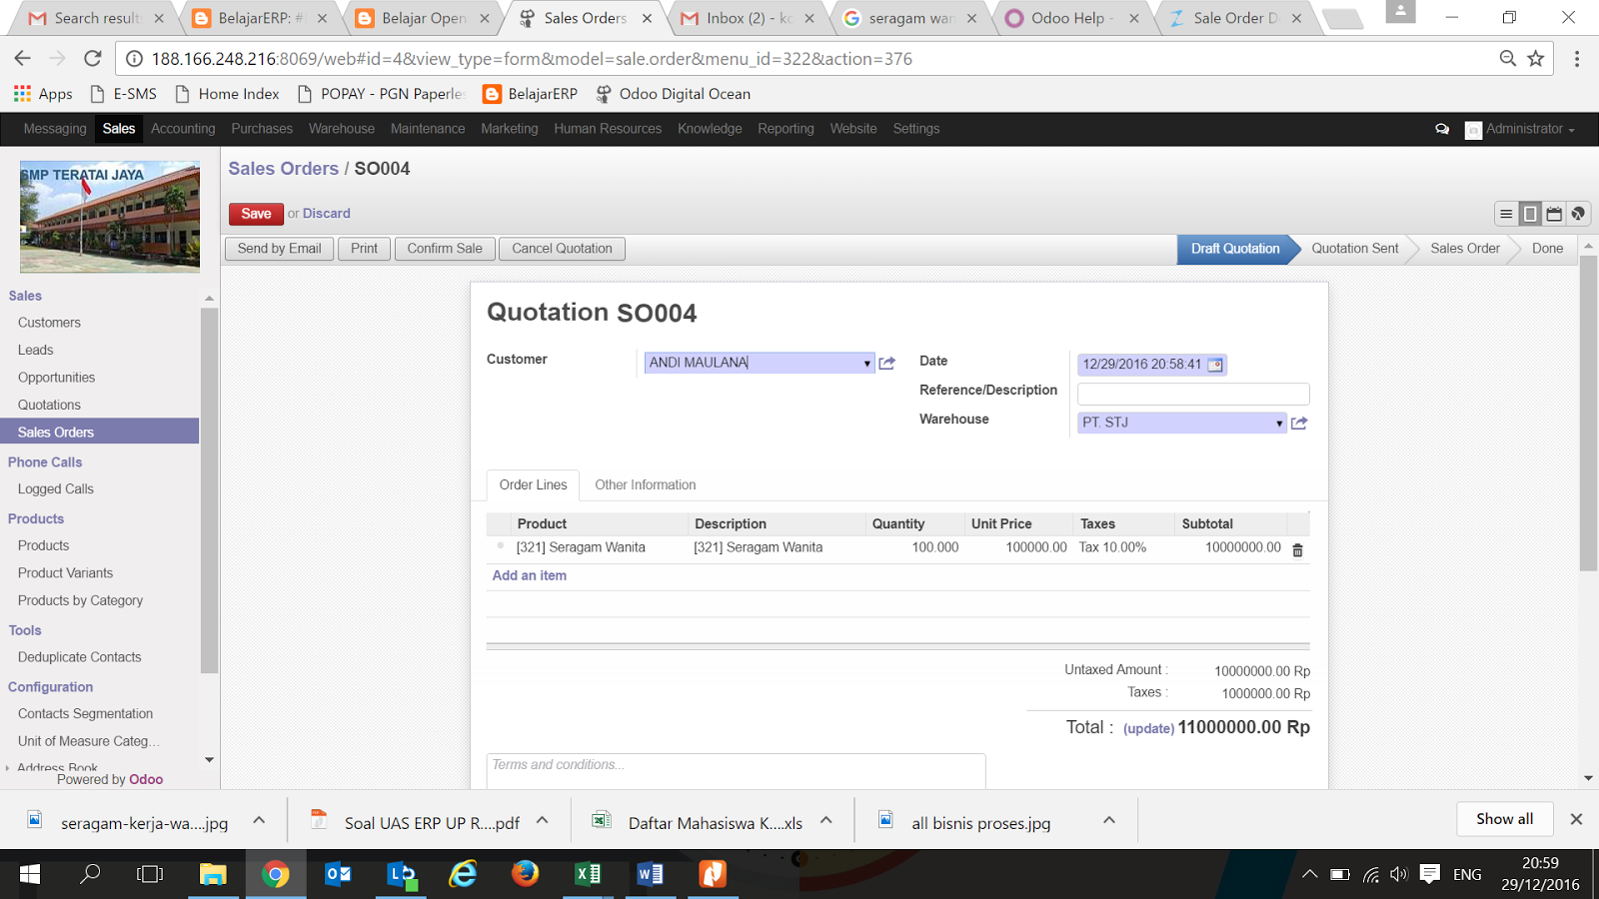The height and width of the screenshot is (899, 1599).
Task: Switch to form view
Action: [1530, 214]
